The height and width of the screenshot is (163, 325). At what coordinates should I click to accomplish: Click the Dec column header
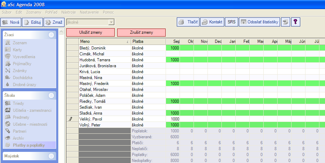215,41
